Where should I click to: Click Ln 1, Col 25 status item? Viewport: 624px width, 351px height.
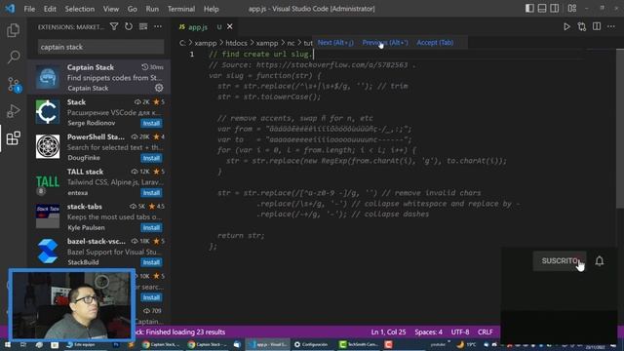[x=388, y=331]
